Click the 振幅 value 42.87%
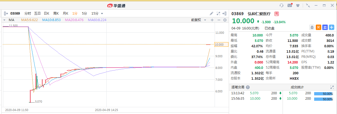This screenshot has height=114, width=337. coord(257,46)
